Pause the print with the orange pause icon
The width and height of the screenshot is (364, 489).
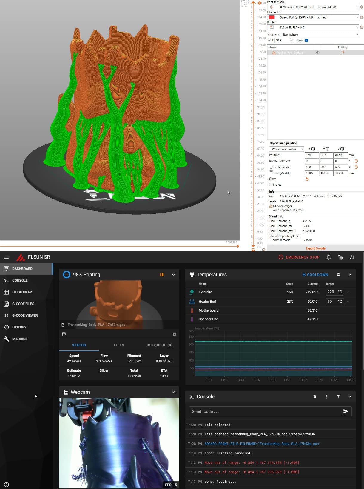[x=162, y=275]
